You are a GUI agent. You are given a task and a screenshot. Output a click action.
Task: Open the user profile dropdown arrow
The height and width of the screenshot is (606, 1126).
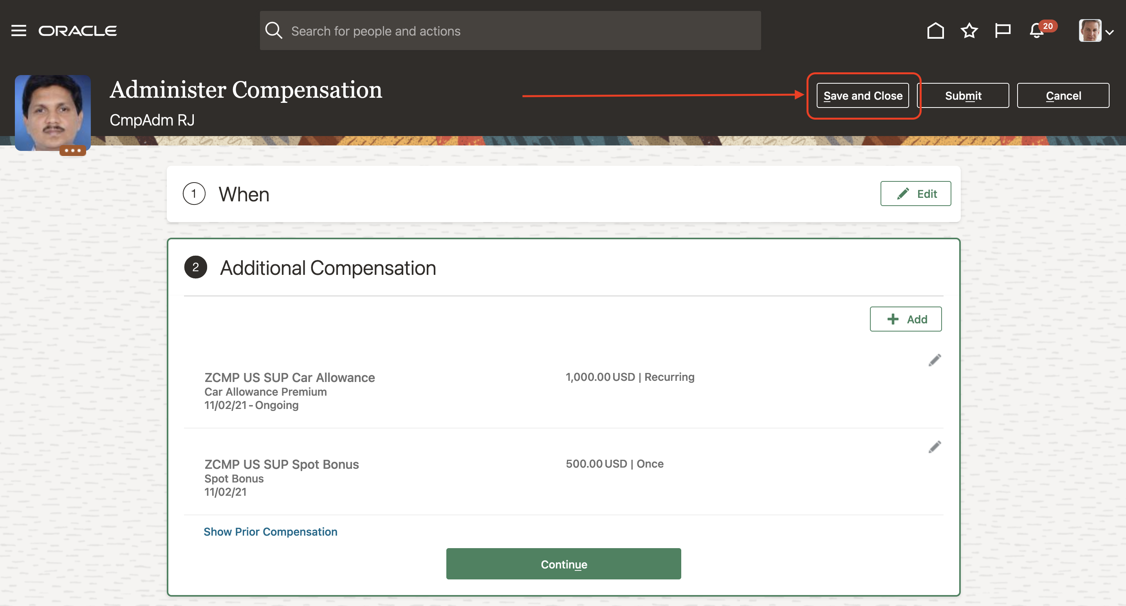pyautogui.click(x=1109, y=32)
